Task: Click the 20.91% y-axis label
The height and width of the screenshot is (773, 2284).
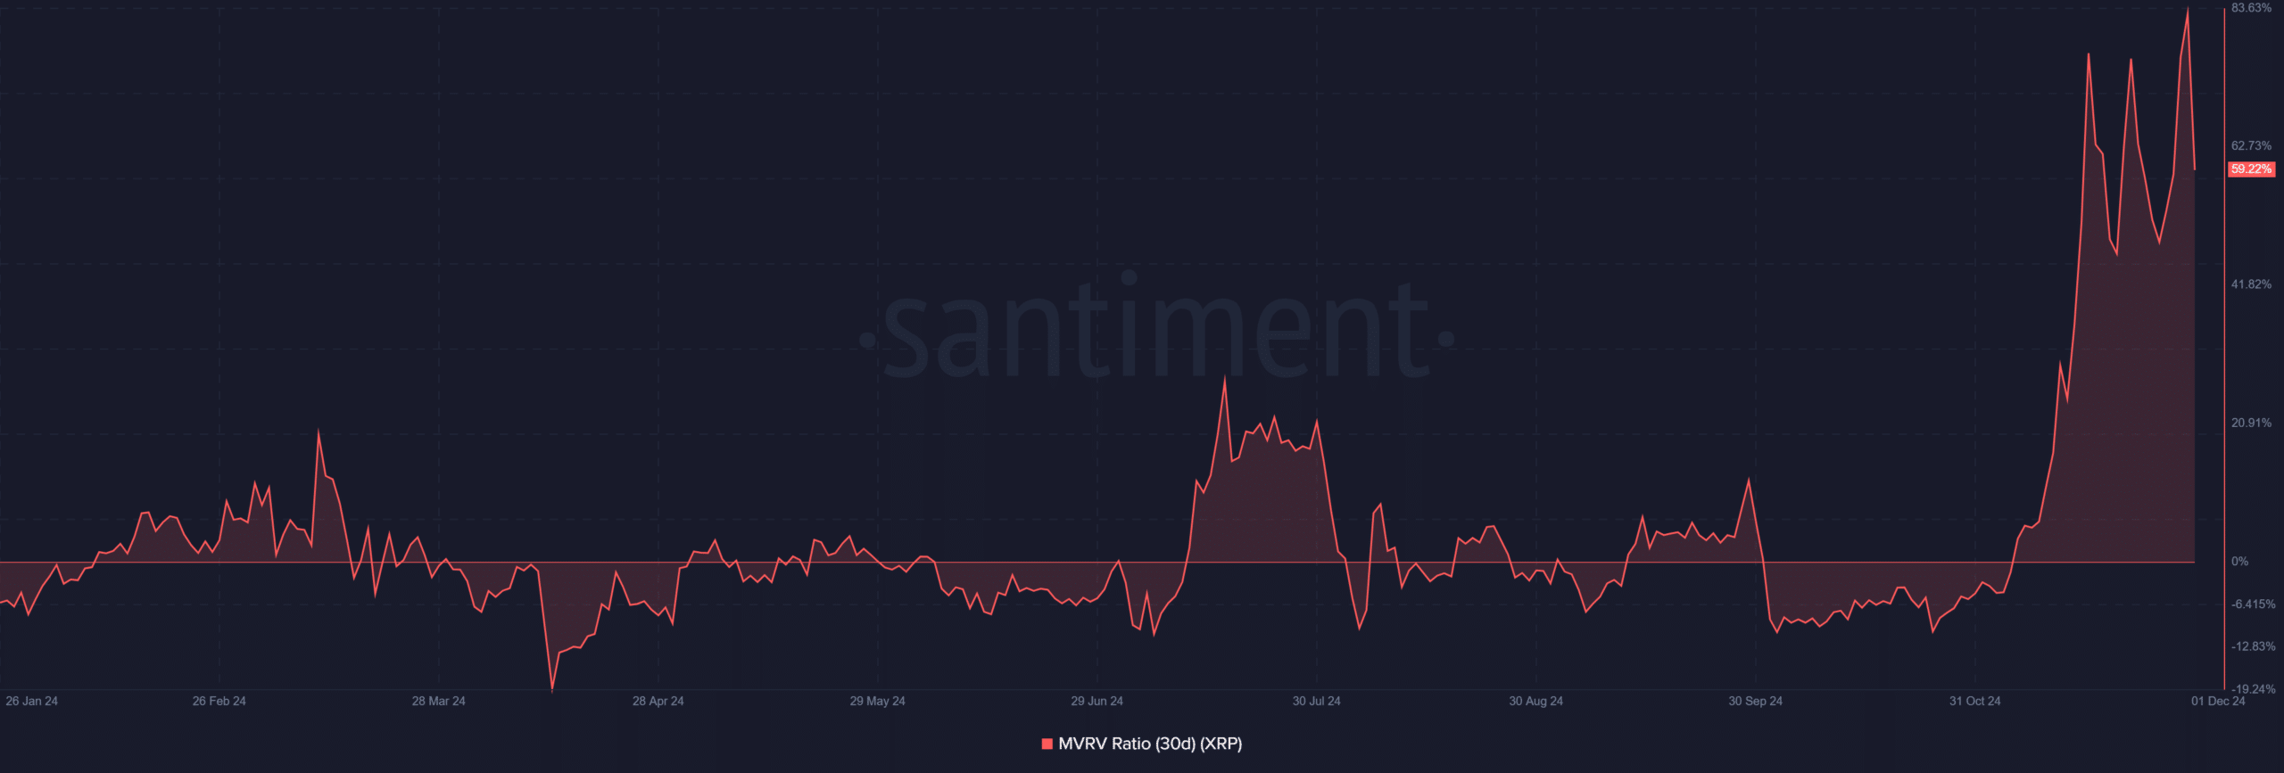Action: click(2251, 423)
